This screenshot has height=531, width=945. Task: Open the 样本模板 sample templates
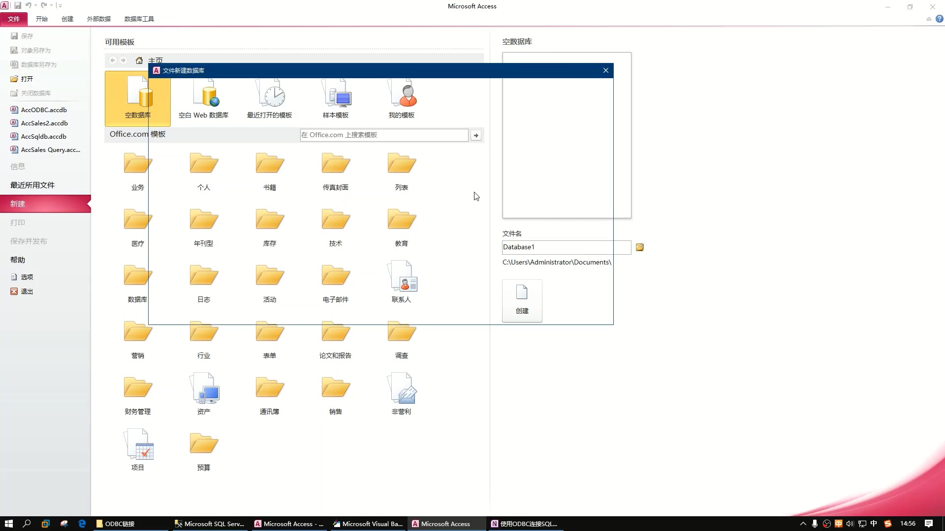(x=335, y=99)
